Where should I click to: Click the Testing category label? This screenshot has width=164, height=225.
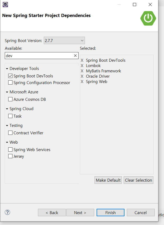pos(16,126)
